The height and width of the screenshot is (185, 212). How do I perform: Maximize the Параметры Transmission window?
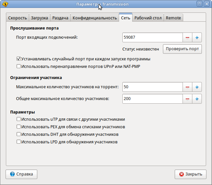[200, 4]
